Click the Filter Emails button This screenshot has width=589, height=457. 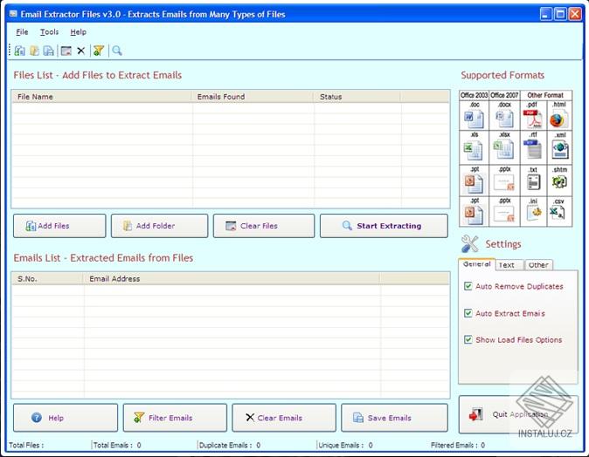tap(175, 418)
